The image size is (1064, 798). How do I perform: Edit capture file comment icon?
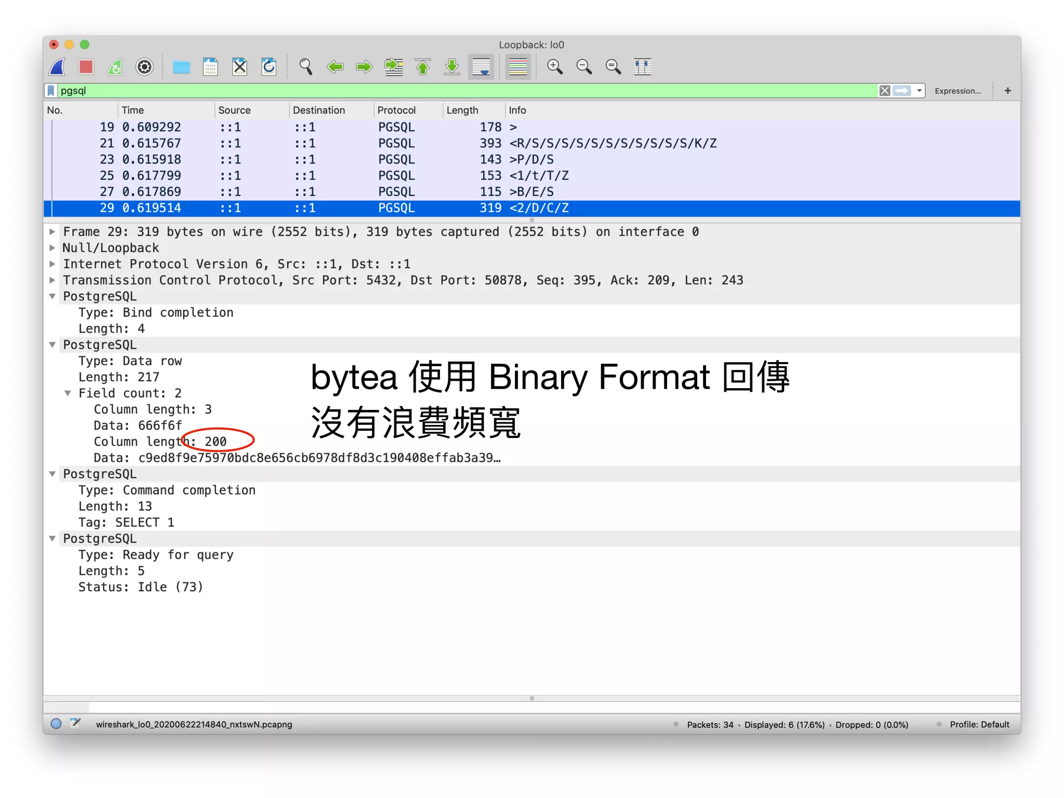click(x=75, y=723)
